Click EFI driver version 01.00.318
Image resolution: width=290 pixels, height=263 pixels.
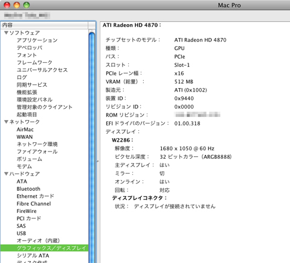pos(187,123)
